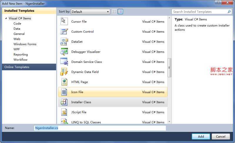Select the Debugger Visualizer icon
The image size is (235, 143).
(64, 52)
